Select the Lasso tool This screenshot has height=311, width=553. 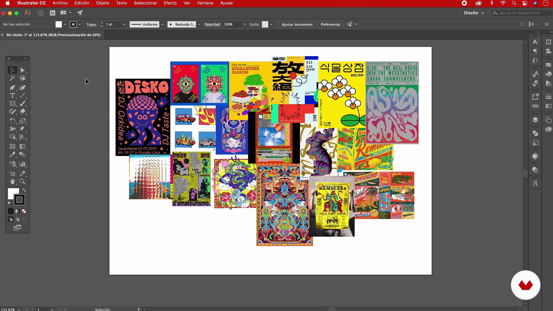22,78
